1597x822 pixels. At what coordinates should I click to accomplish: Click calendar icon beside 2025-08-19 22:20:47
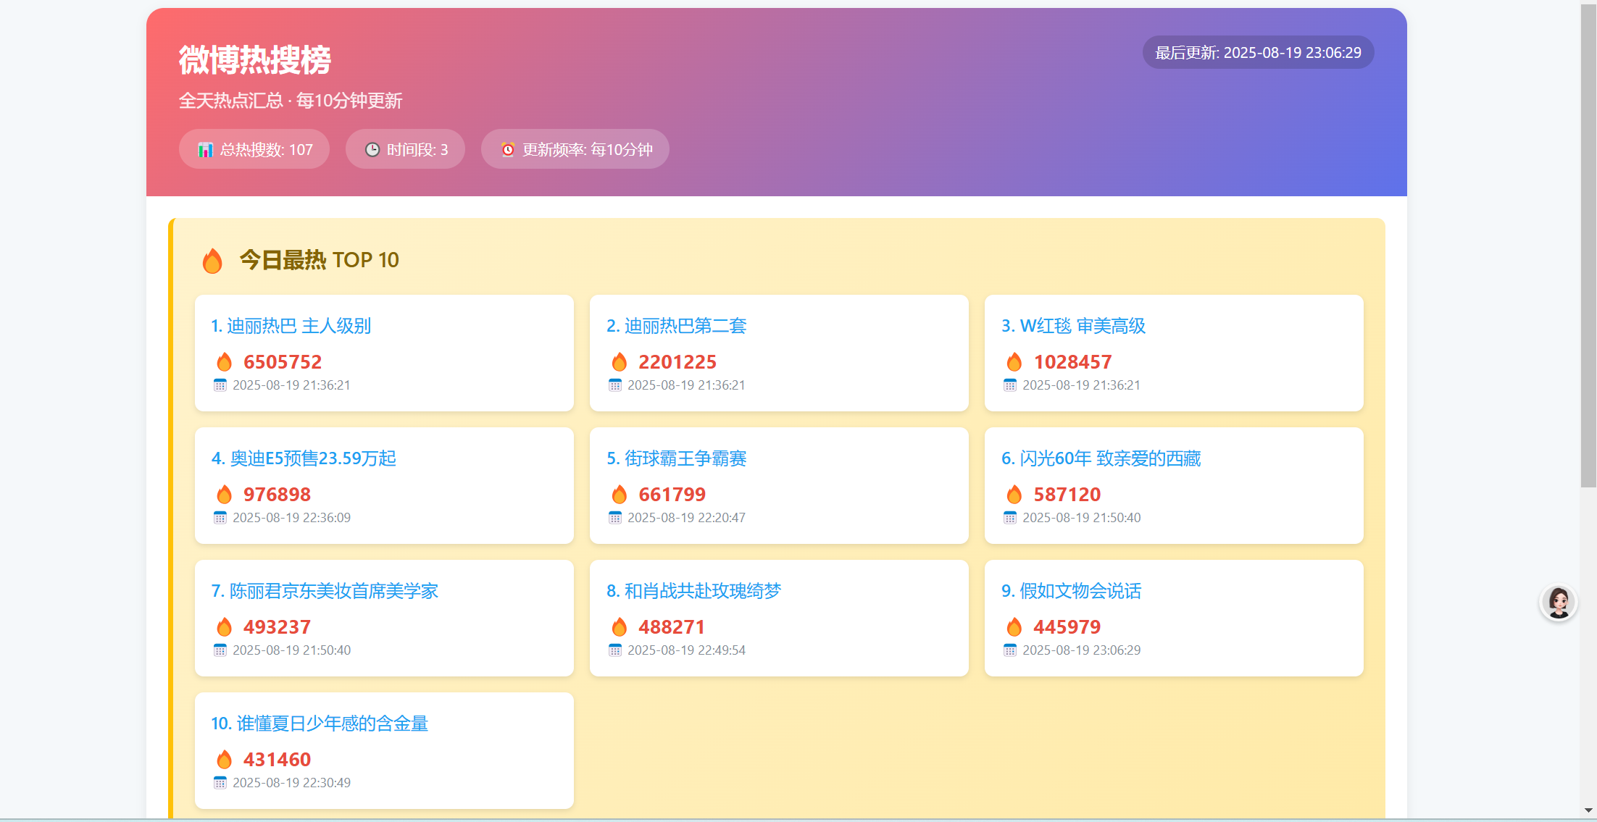pos(615,518)
